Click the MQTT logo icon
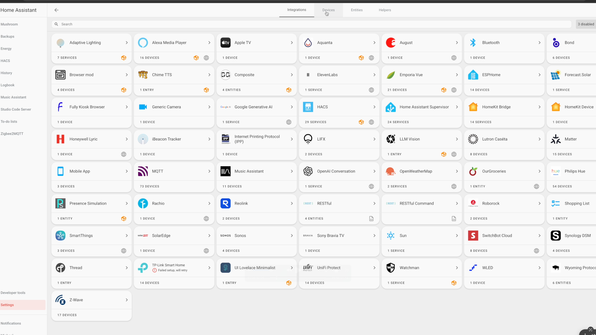596x335 pixels. pyautogui.click(x=143, y=171)
